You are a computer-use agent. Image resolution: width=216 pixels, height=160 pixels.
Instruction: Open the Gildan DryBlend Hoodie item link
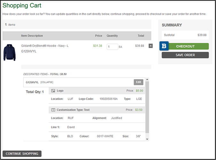point(45,46)
